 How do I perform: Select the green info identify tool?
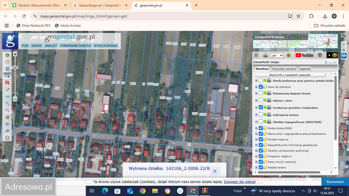[7, 55]
